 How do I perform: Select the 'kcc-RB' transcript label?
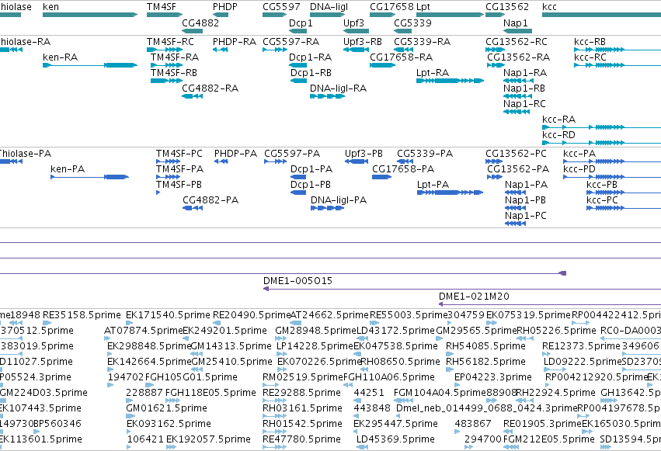[x=590, y=42]
